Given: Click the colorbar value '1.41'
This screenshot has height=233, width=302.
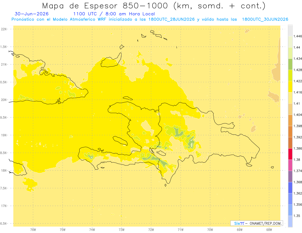Looking at the screenshot, I should coord(297,104).
